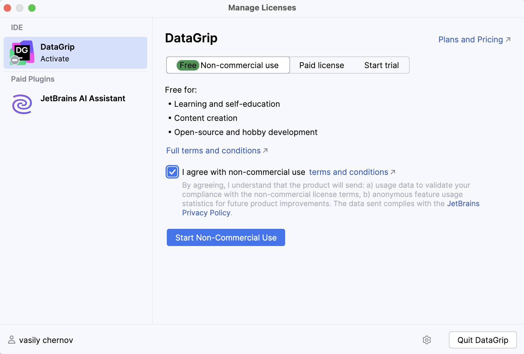Click the vasily chernov account name

tap(46, 340)
